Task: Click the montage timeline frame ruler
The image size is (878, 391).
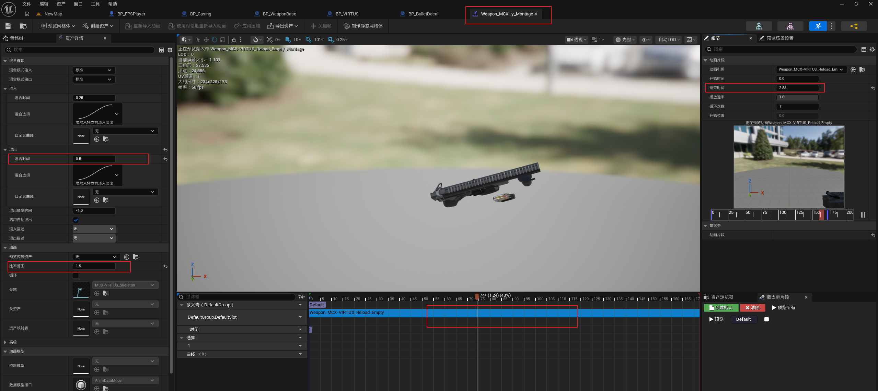Action: click(x=504, y=297)
